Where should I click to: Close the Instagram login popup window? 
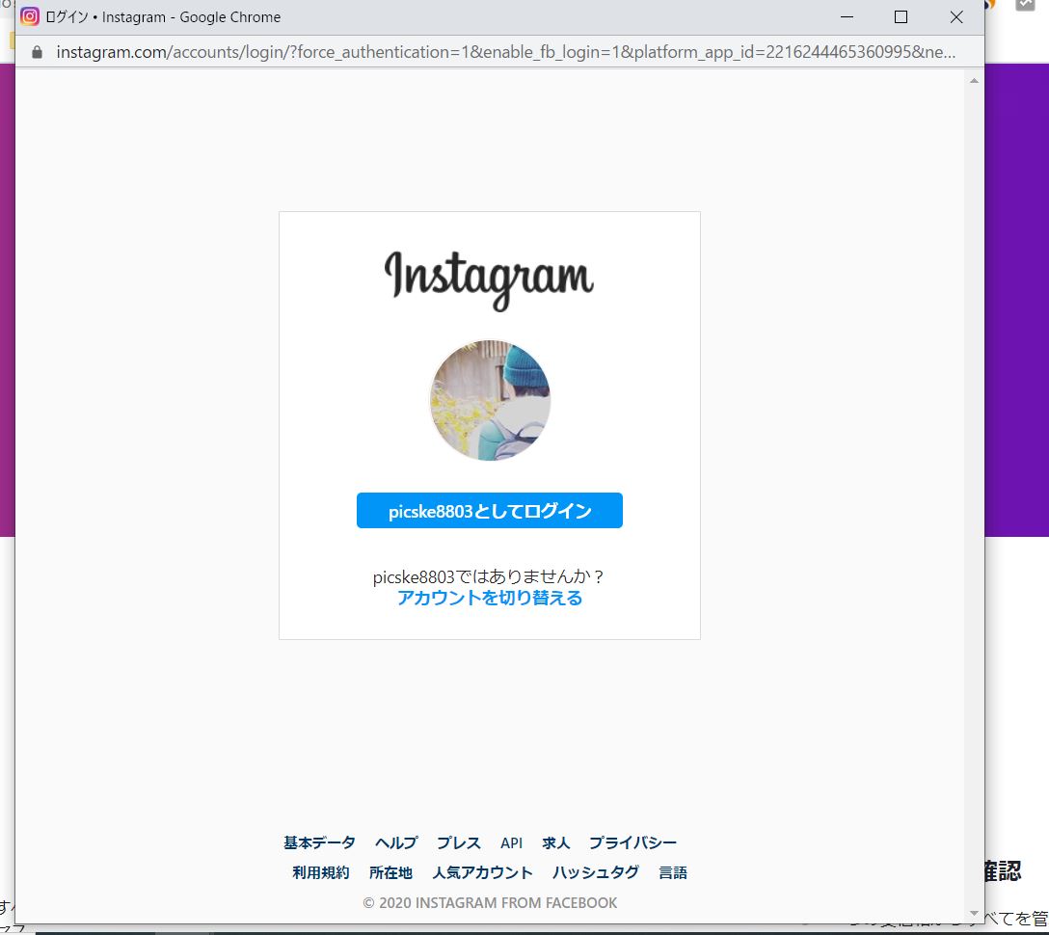(x=956, y=16)
